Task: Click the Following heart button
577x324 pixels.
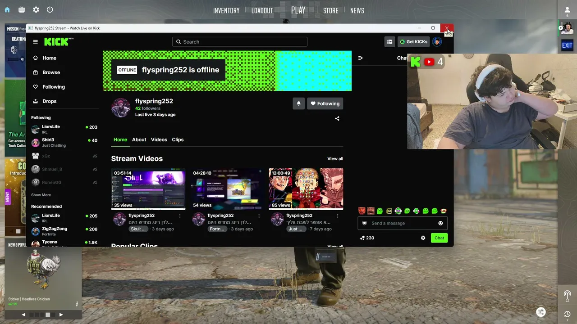Action: coord(325,103)
